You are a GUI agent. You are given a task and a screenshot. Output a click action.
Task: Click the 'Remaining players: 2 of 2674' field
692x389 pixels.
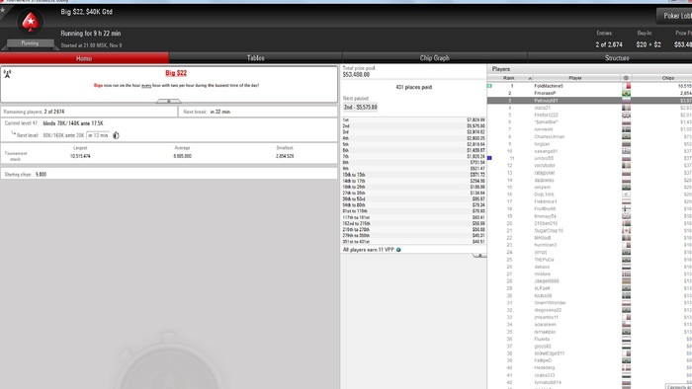coord(89,112)
